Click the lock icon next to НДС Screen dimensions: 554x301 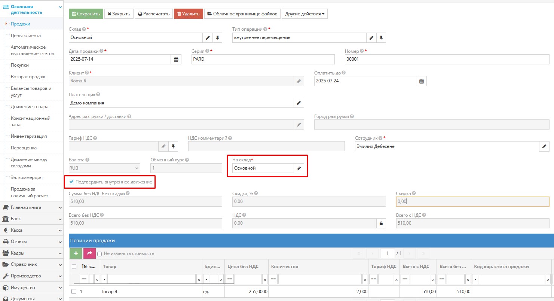click(x=381, y=224)
